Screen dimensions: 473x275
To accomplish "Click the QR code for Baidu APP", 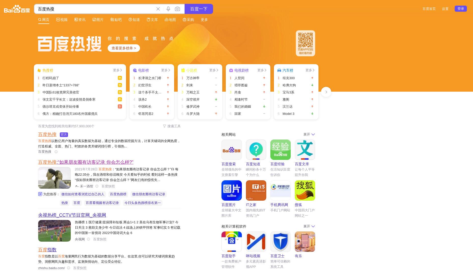I will (305, 40).
